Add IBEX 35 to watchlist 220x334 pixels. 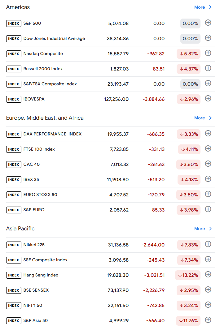[208, 178]
